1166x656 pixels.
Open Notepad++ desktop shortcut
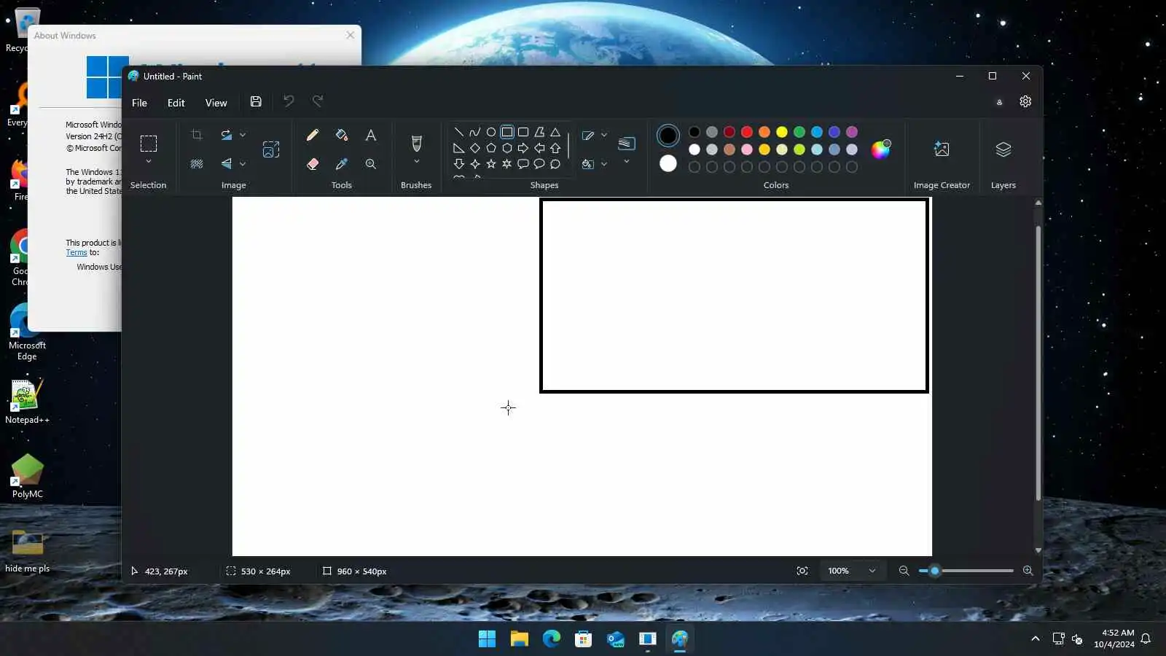27,402
